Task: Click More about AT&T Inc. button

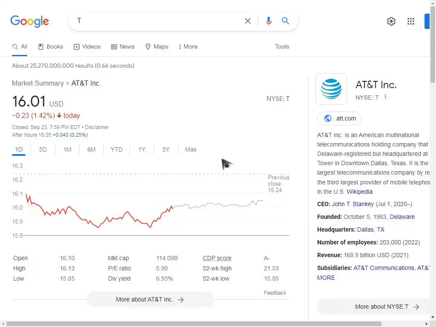Action: [150, 299]
